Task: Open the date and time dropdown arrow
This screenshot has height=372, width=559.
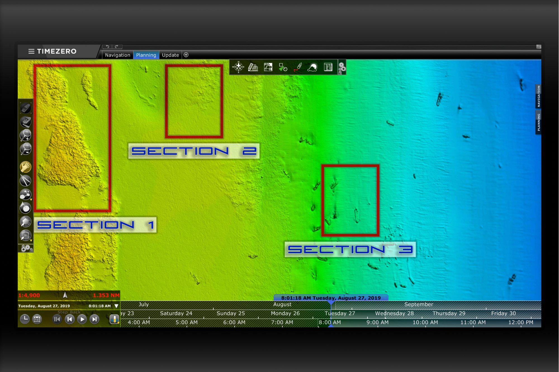Action: click(x=117, y=306)
